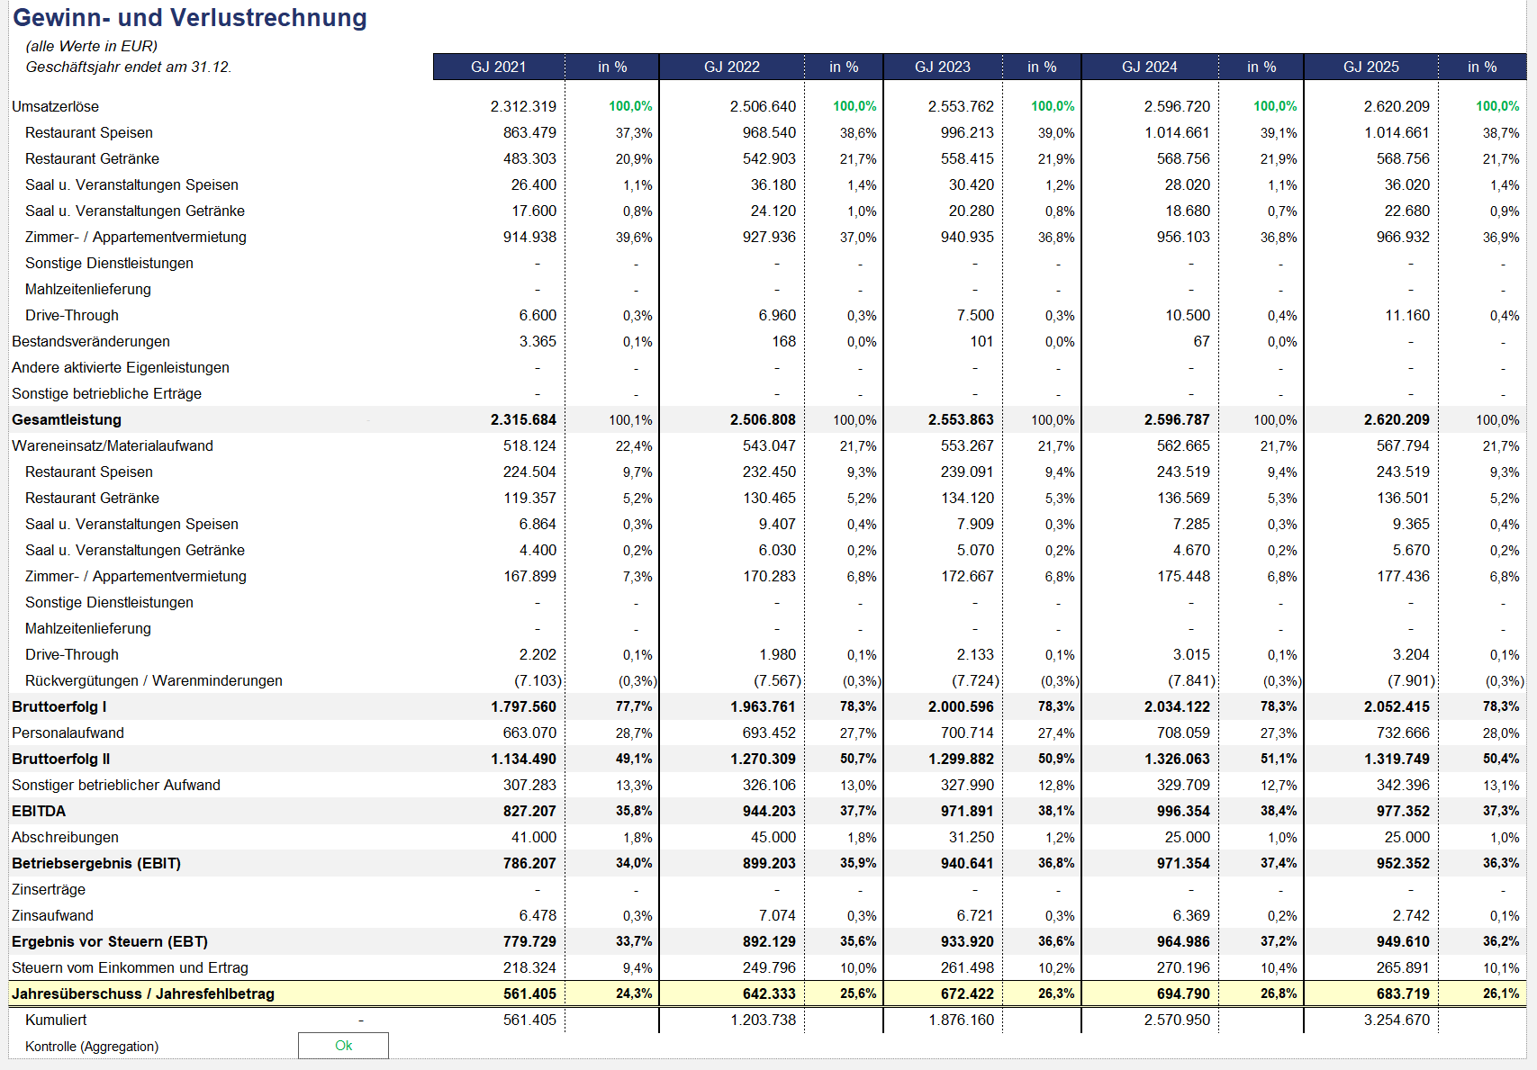The height and width of the screenshot is (1070, 1537).
Task: Click Gesamtleistung value 2.620.209
Action: coord(1397,419)
